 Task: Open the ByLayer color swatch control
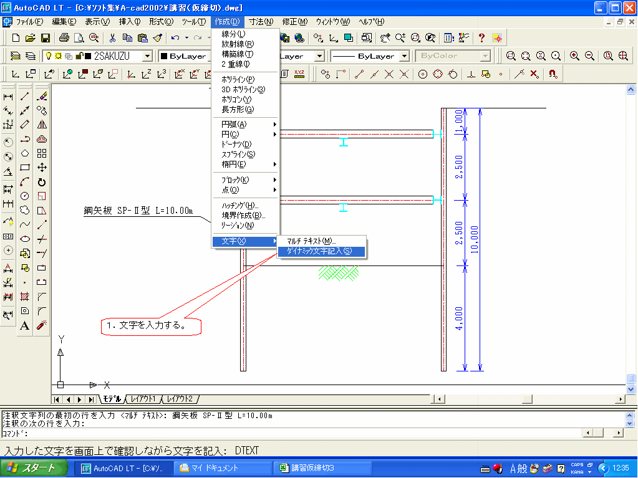(185, 55)
